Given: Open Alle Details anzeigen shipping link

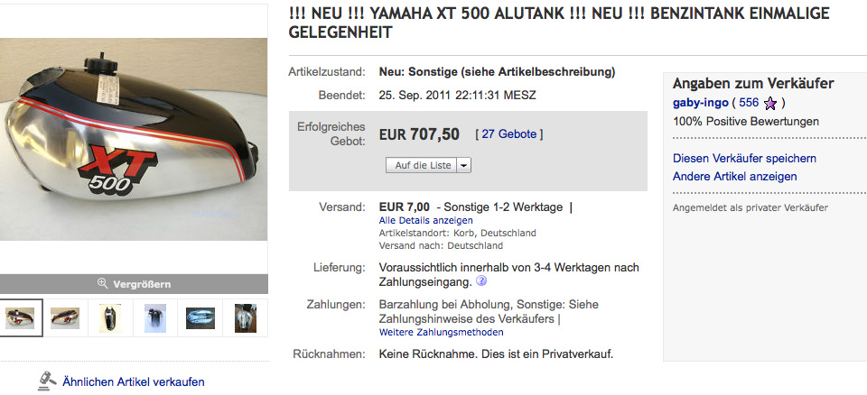Looking at the screenshot, I should pyautogui.click(x=425, y=220).
